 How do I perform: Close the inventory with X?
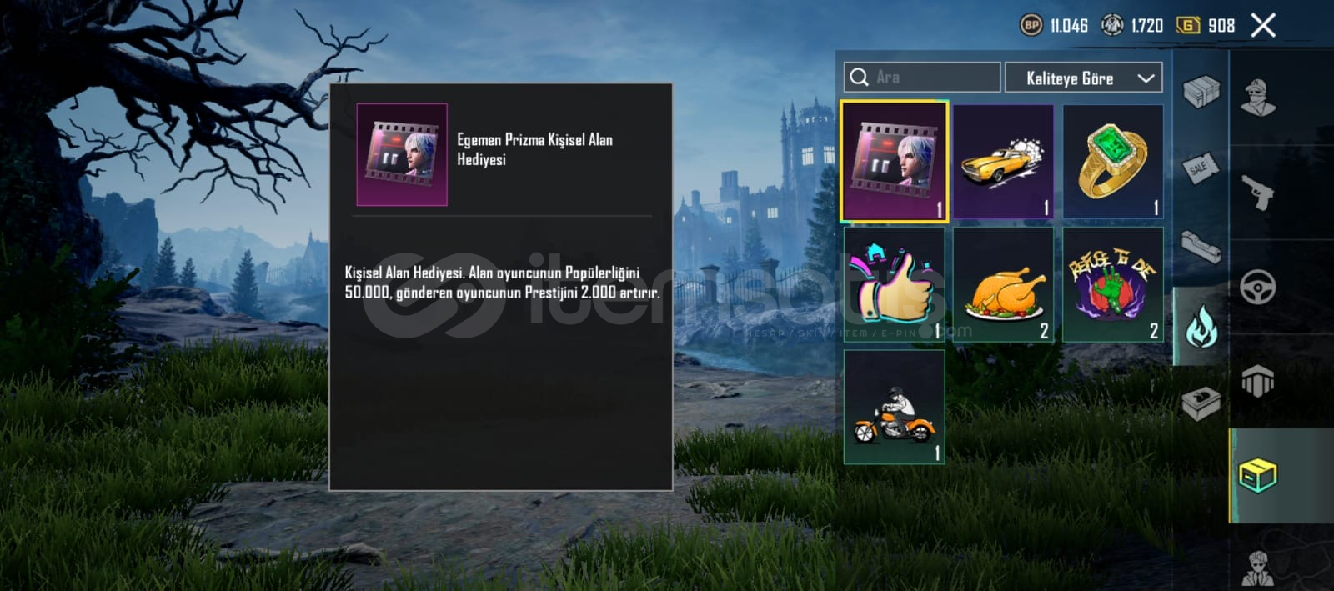(x=1263, y=25)
